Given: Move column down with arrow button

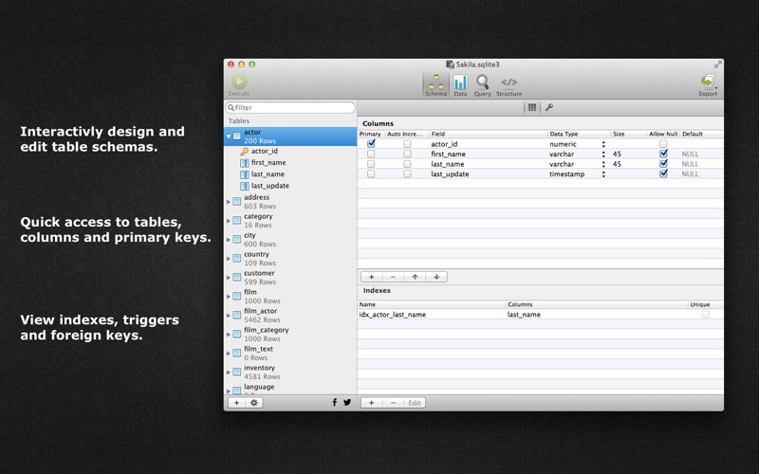Looking at the screenshot, I should (x=436, y=277).
